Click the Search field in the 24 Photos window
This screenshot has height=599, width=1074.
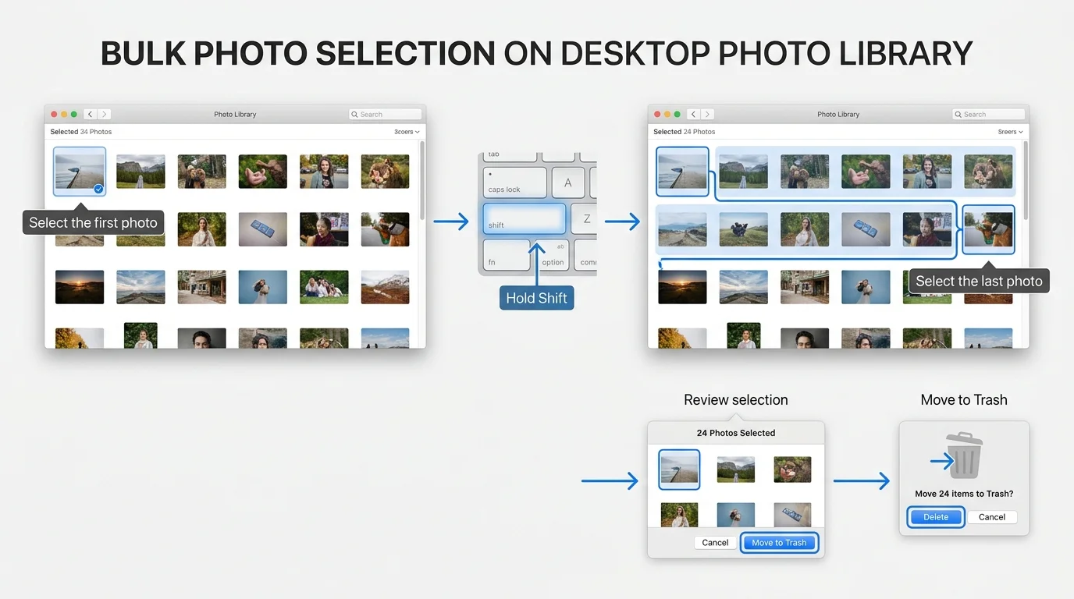(x=988, y=114)
